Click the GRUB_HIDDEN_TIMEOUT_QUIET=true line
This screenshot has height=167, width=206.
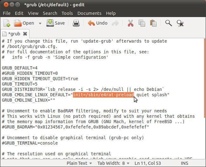pyautogui.click(x=40, y=79)
